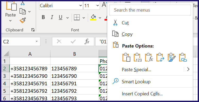Expand the Paste Special submenu arrow
Screen dimensions: 199x102
(188, 69)
